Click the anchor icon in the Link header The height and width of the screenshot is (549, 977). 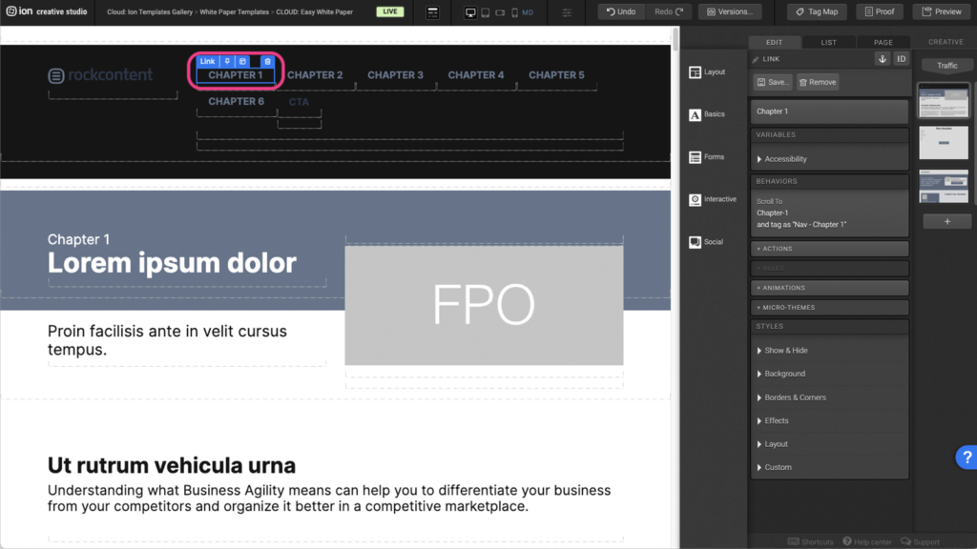point(883,59)
